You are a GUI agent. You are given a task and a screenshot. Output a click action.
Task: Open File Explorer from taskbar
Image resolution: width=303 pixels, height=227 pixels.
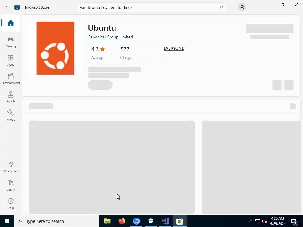107,221
